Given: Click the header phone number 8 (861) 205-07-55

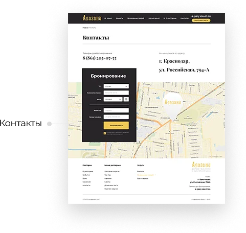Looking at the screenshot, I should point(201,16).
